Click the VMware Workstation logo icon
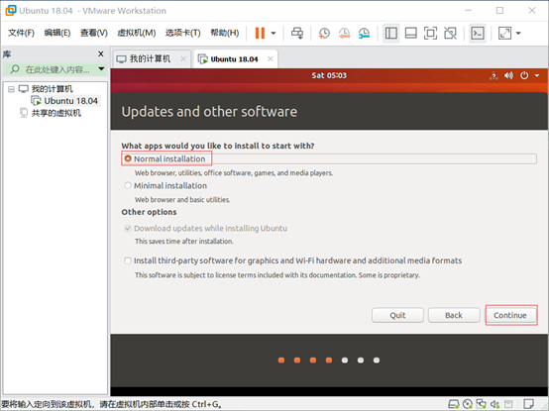The height and width of the screenshot is (411, 549). pyautogui.click(x=10, y=11)
